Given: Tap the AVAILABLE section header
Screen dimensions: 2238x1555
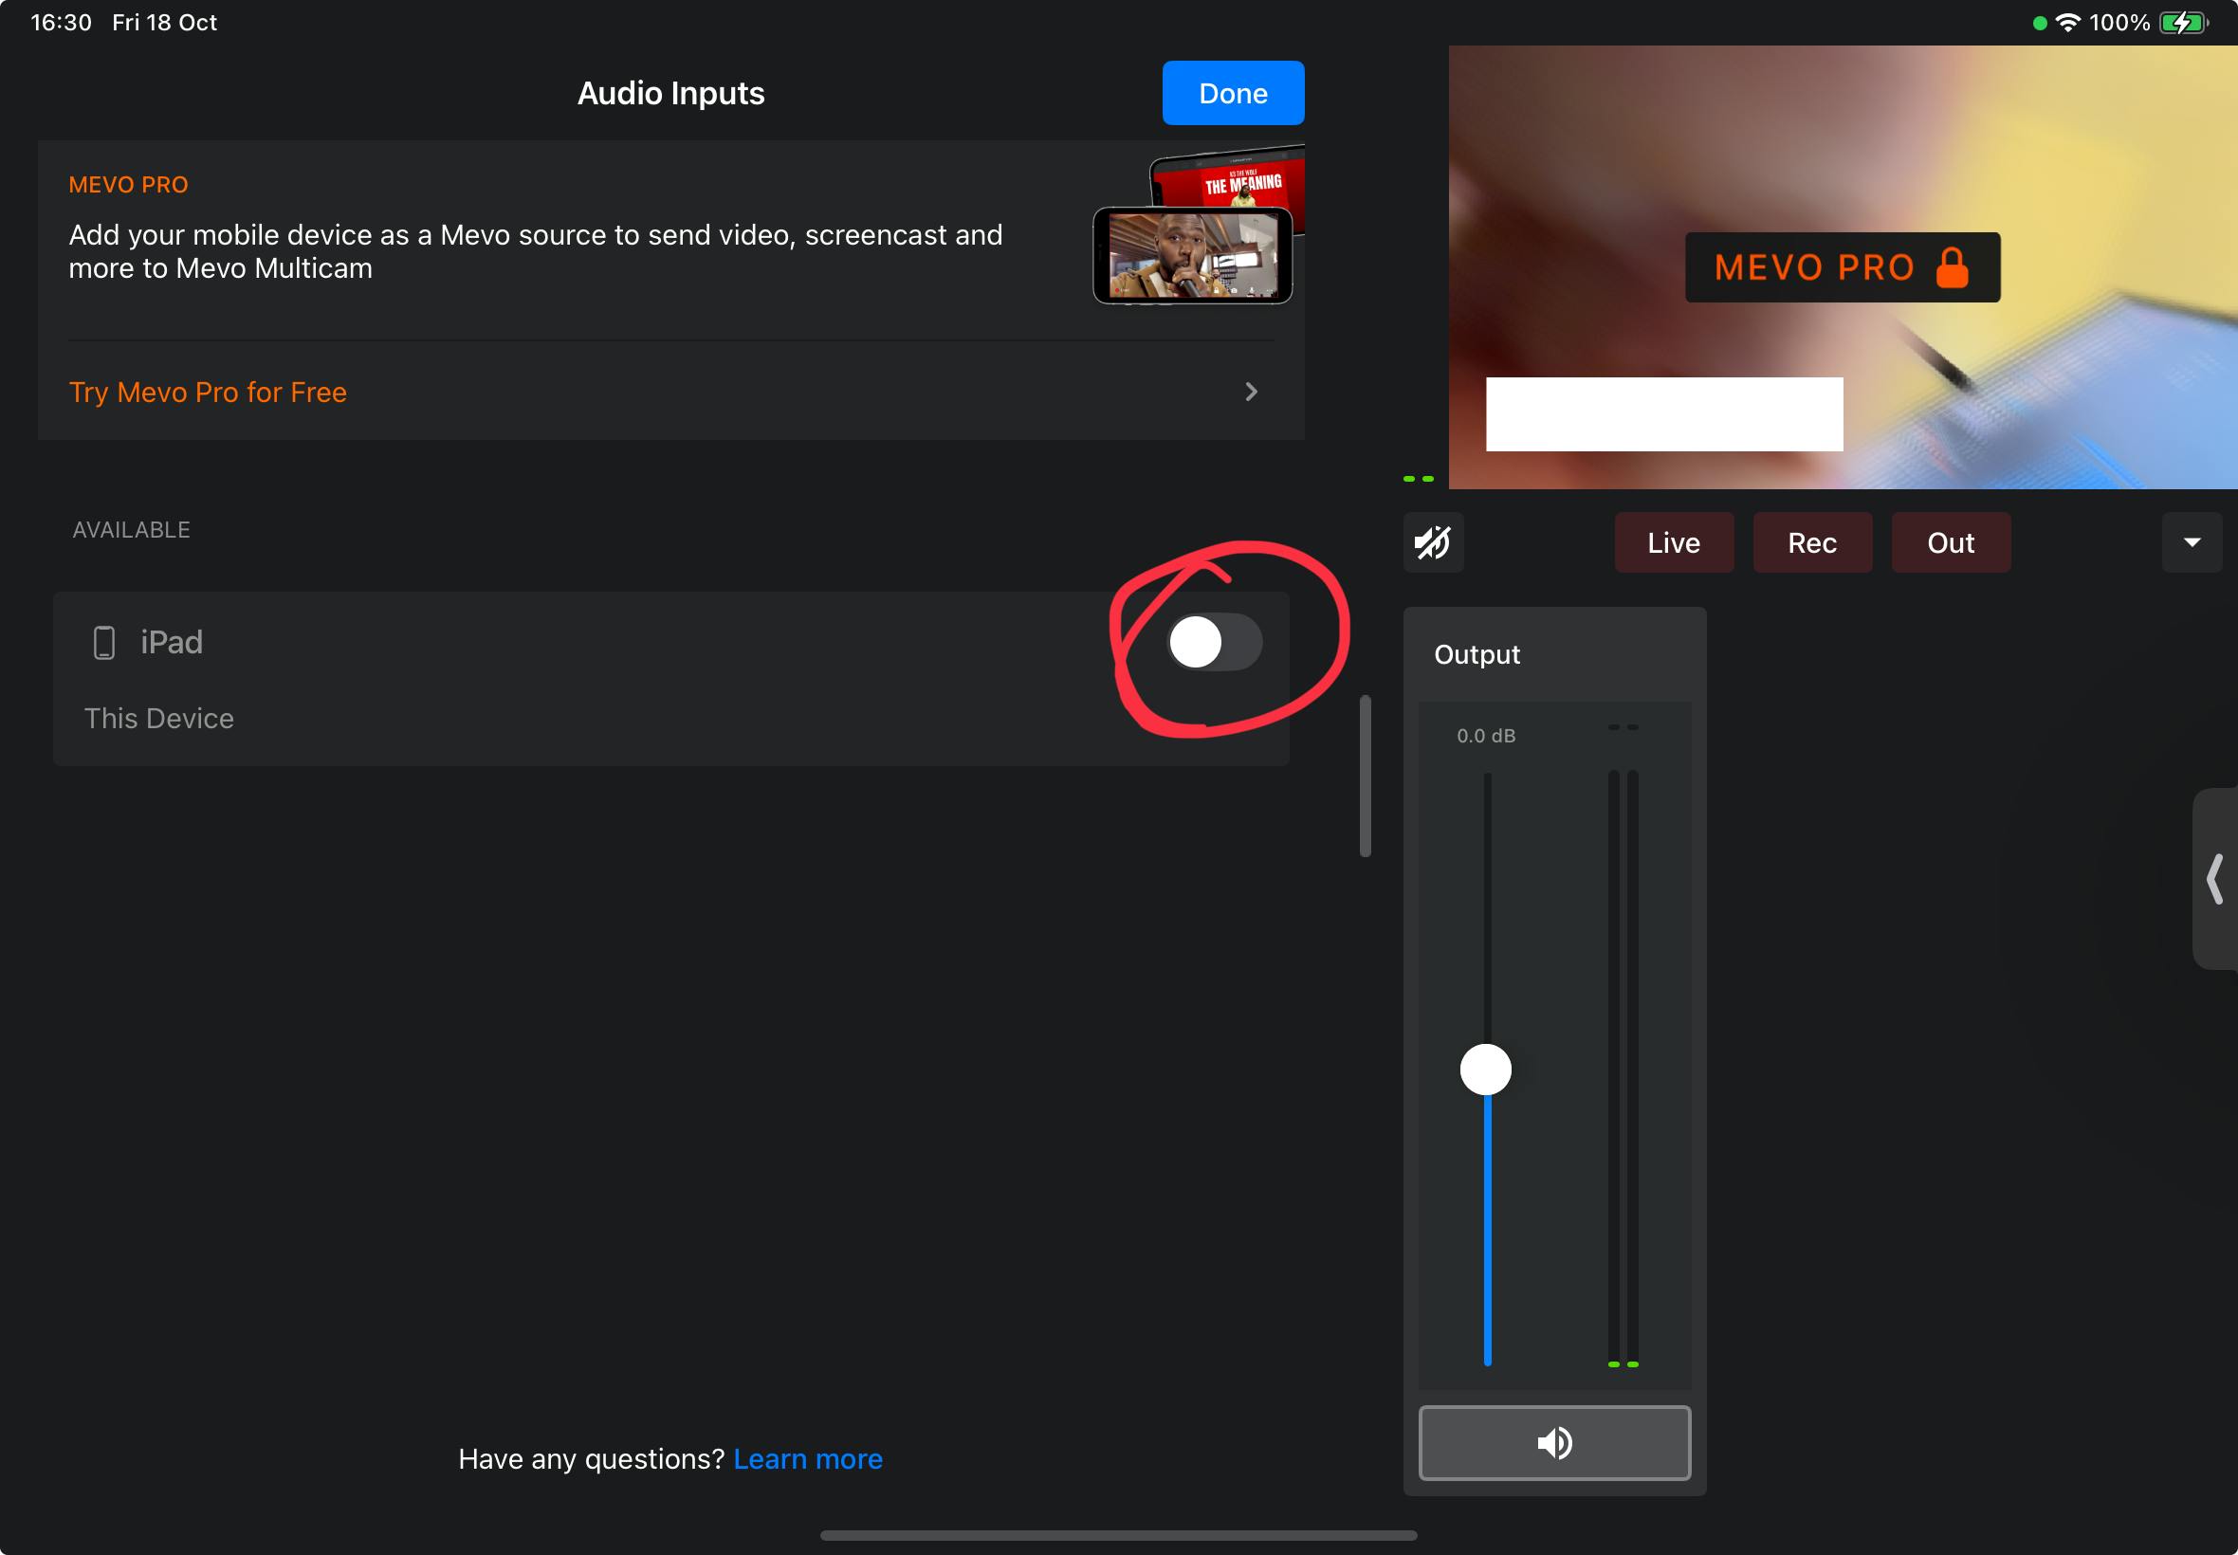Looking at the screenshot, I should click(132, 530).
